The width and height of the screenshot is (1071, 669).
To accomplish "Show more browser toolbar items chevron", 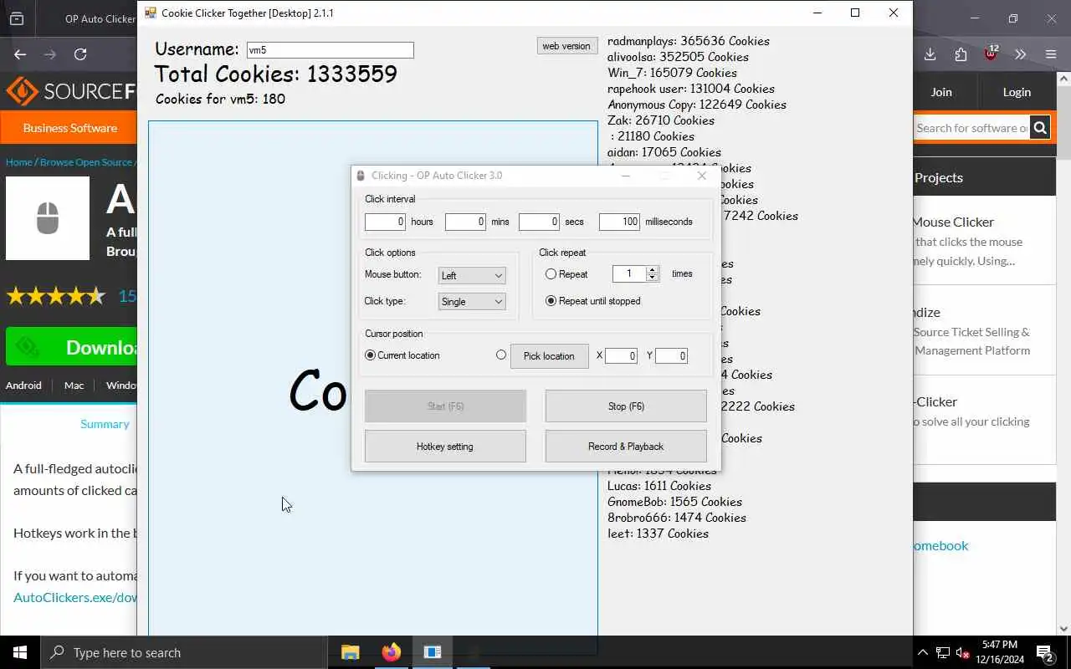I will 1021,54.
